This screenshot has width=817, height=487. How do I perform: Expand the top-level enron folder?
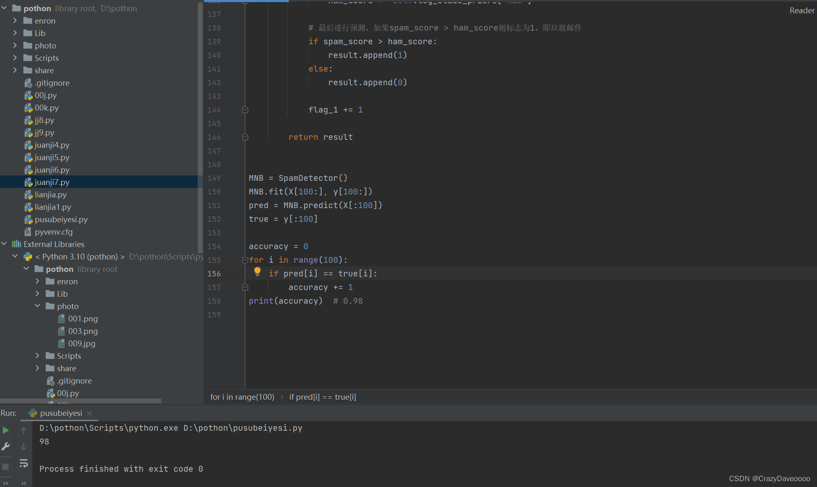15,21
